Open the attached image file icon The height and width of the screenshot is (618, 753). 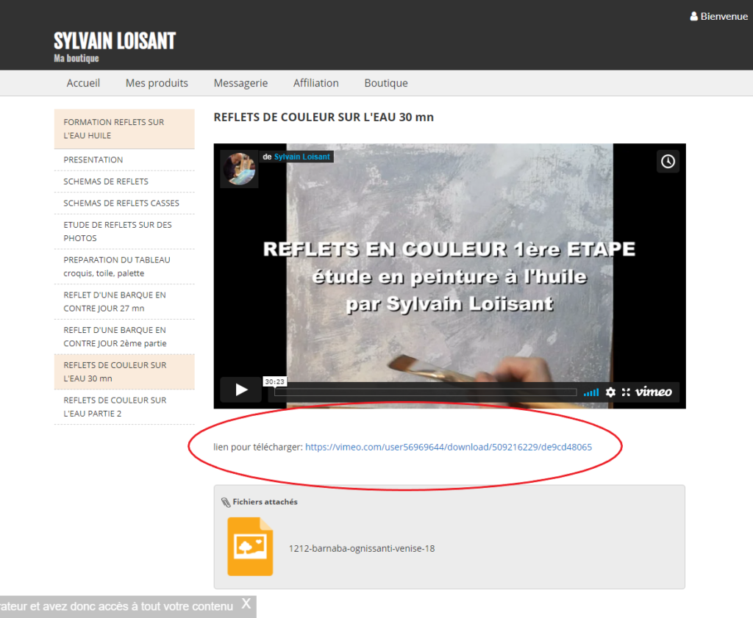click(250, 547)
